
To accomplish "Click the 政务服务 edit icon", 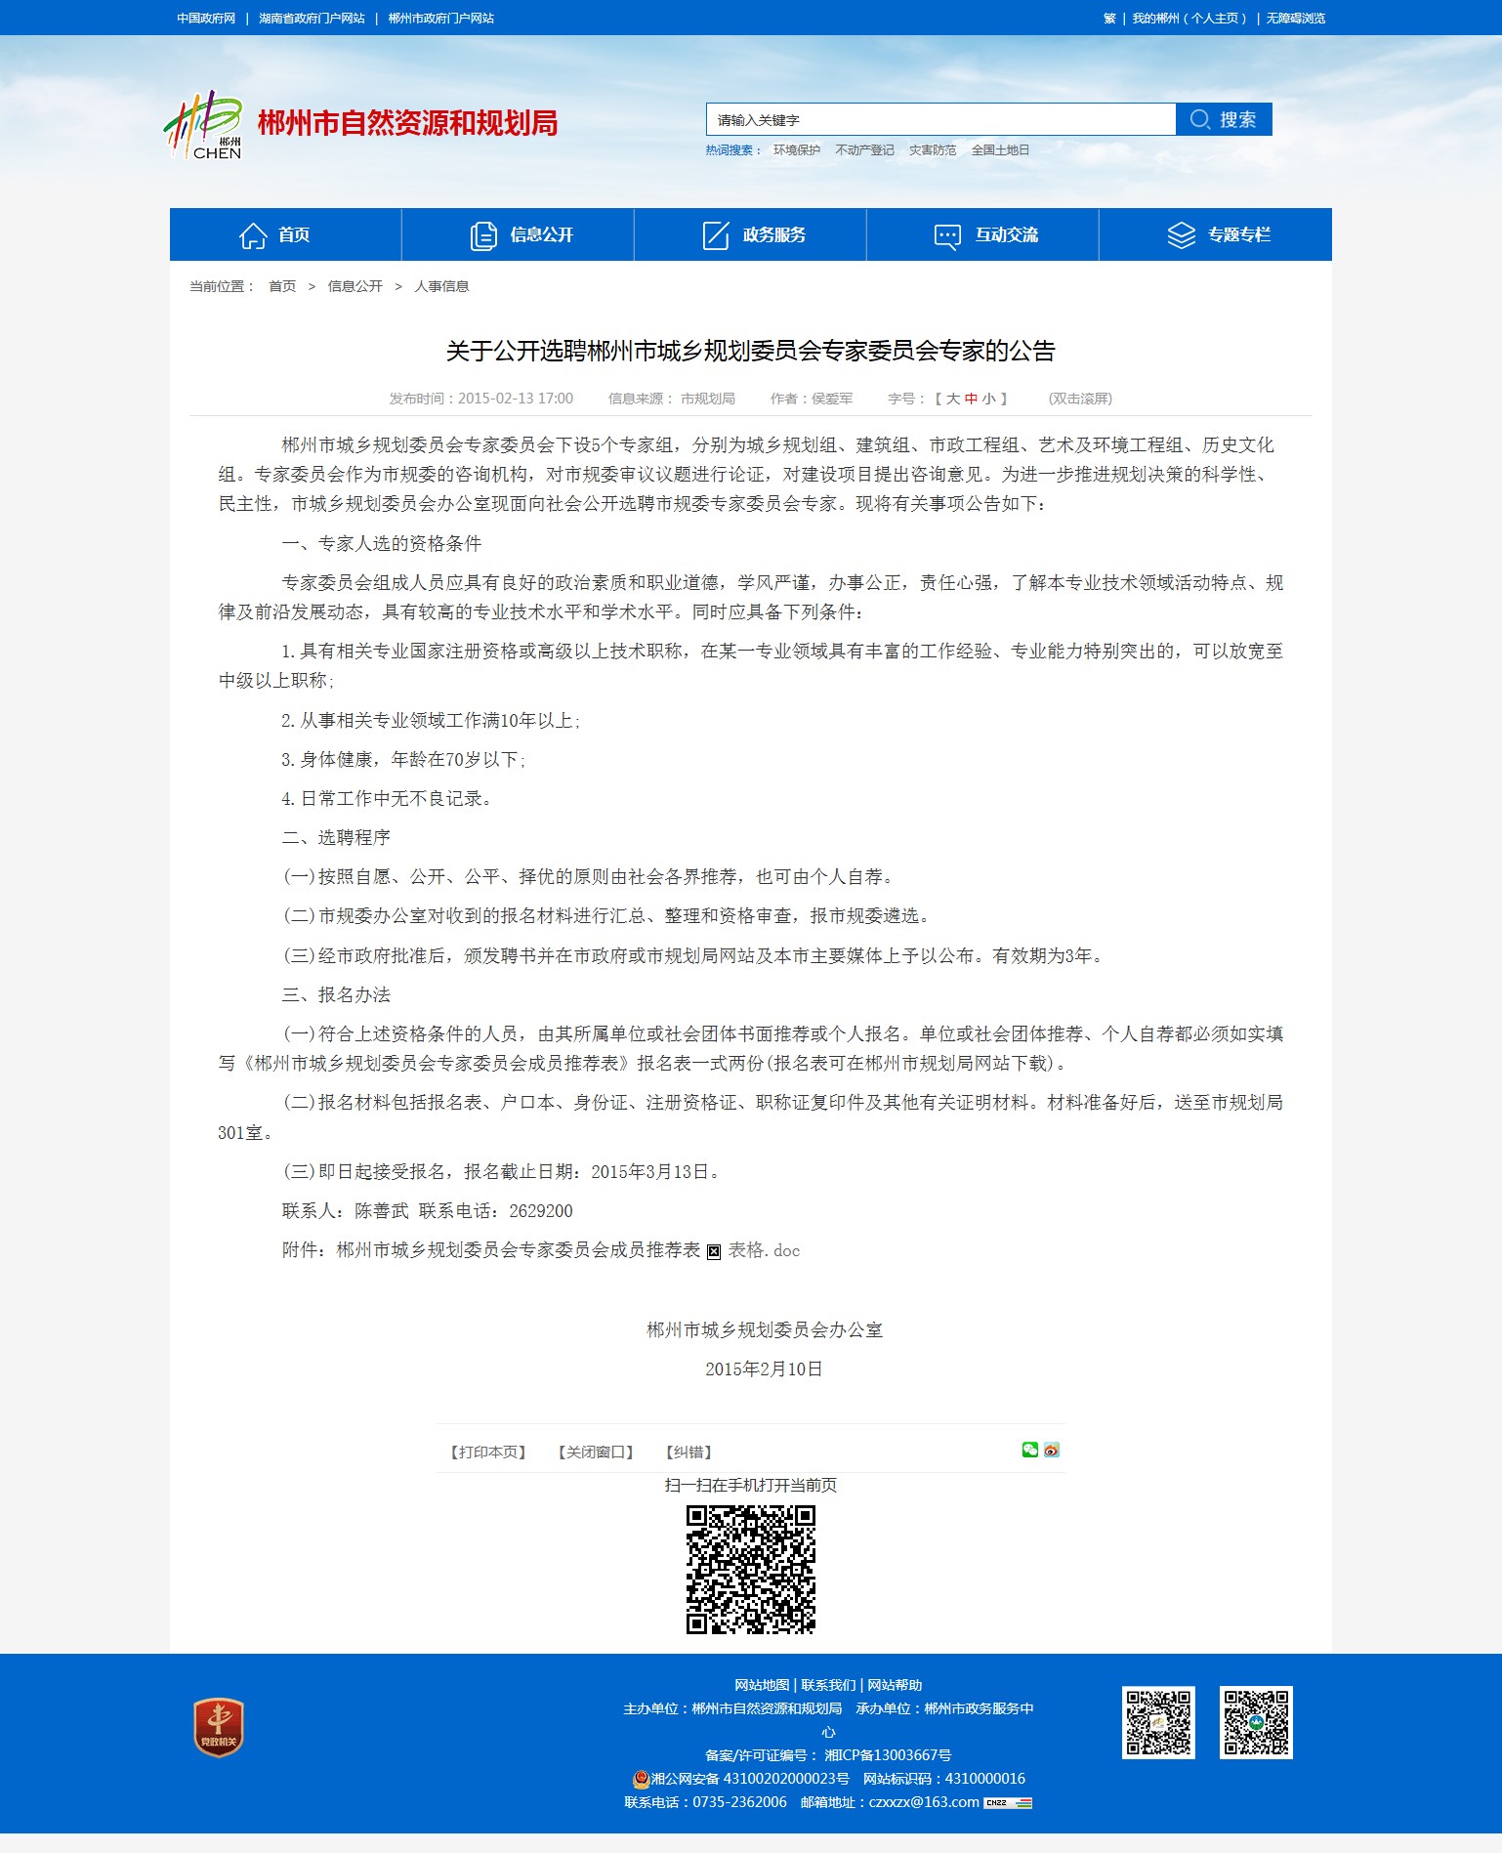I will tap(716, 235).
